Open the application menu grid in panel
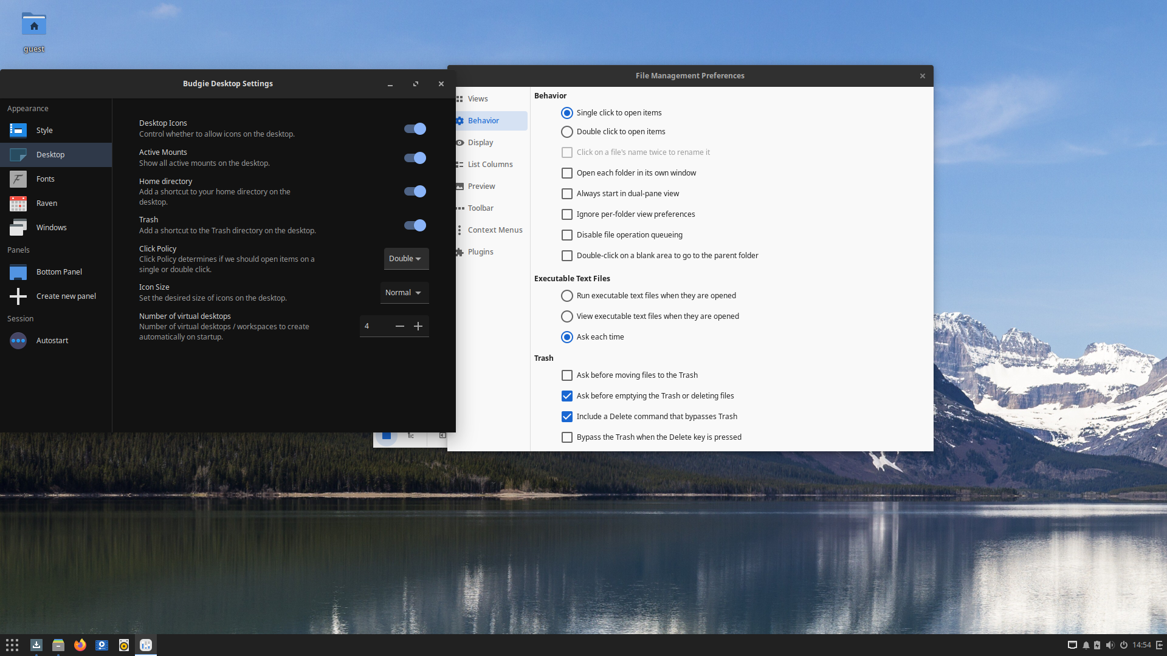Viewport: 1167px width, 656px height. pos(12,645)
